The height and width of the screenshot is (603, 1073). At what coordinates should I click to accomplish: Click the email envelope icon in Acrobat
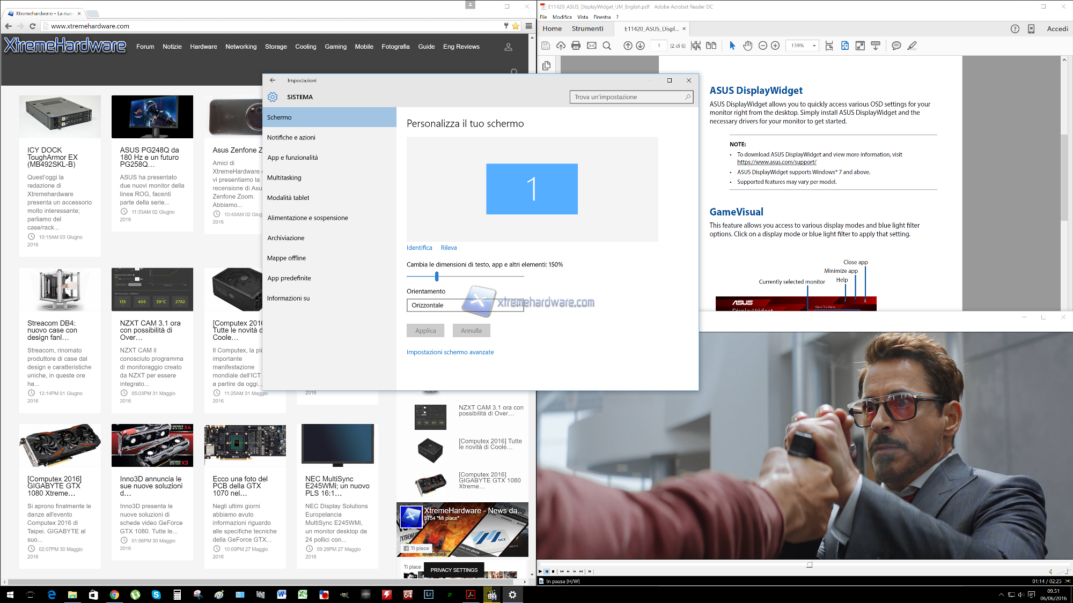pyautogui.click(x=591, y=46)
